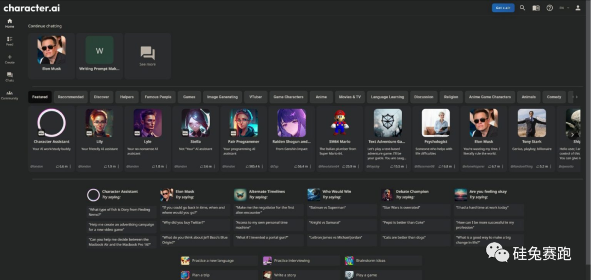
Task: Click Alternate Timelines butterfly icon
Action: (240, 195)
